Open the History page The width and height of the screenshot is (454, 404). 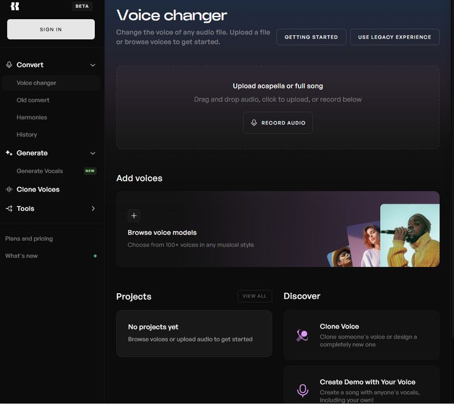click(27, 135)
